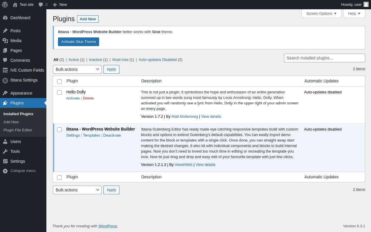Expand the Help tab
This screenshot has width=371, height=232.
click(x=354, y=13)
